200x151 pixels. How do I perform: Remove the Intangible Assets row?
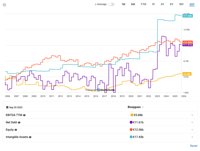[x=192, y=137]
